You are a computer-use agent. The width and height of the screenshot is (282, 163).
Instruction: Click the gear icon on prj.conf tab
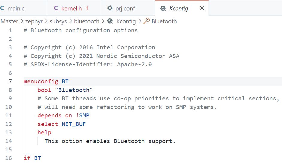coord(110,8)
